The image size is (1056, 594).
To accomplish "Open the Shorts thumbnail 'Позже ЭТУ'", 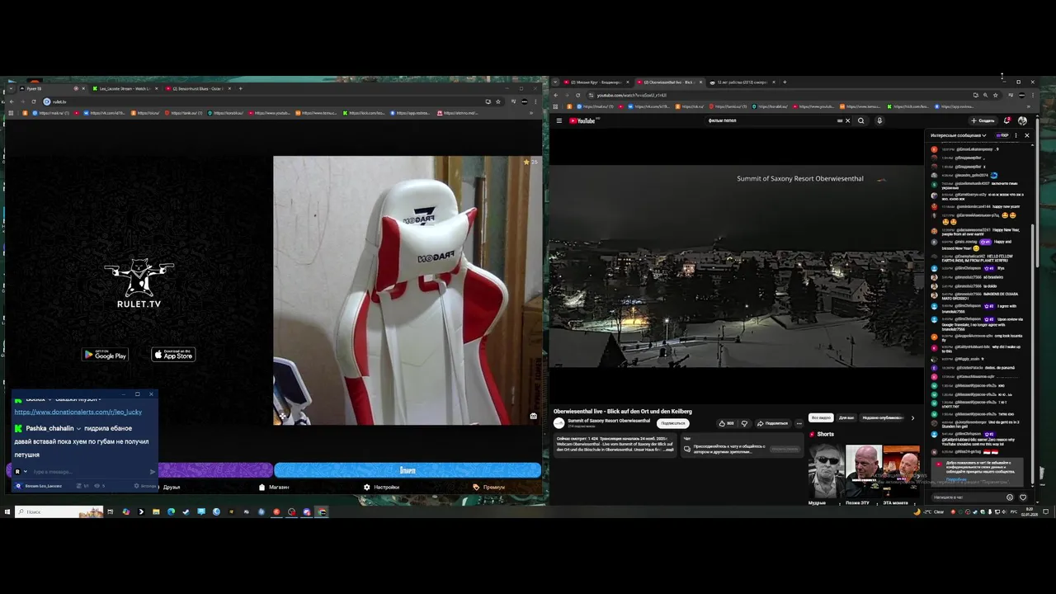I will tap(863, 470).
